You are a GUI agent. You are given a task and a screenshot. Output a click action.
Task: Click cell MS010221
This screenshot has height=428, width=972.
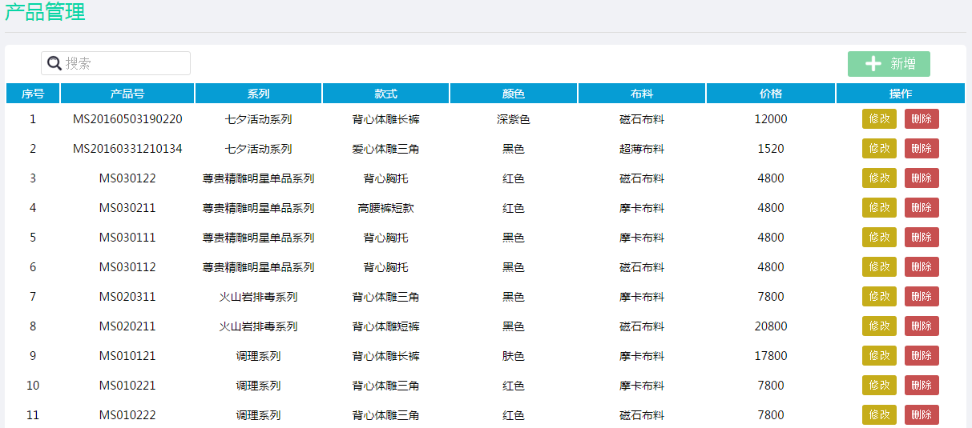127,386
